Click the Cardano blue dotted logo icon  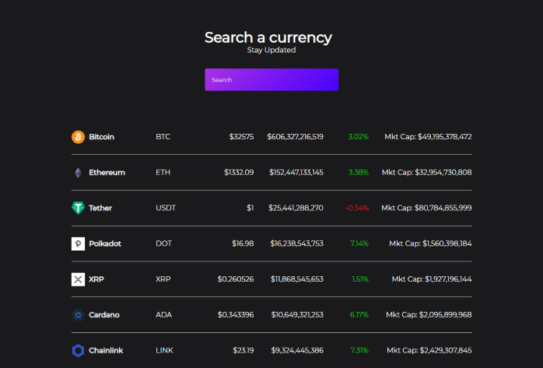click(78, 315)
